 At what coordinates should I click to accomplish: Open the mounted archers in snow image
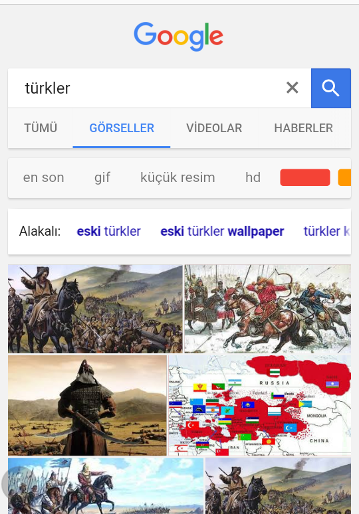pos(267,309)
